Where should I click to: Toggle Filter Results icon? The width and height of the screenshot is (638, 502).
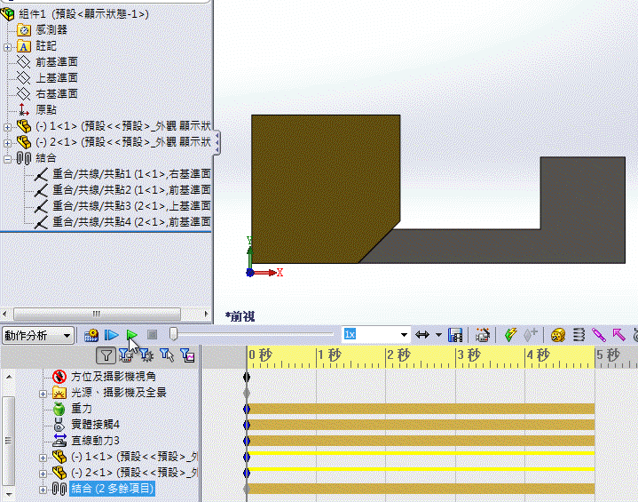pos(187,355)
